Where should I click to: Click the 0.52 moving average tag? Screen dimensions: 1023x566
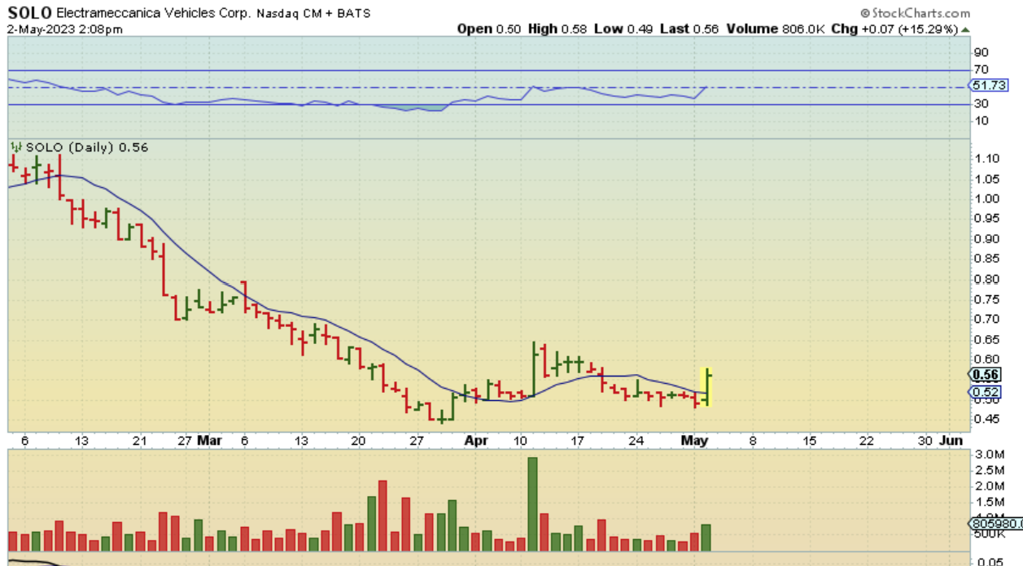986,392
